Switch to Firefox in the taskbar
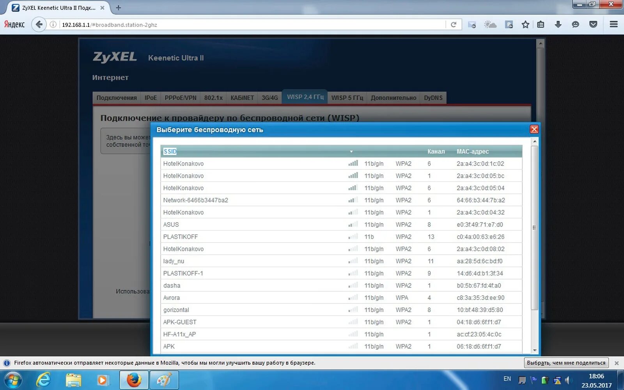624x390 pixels. click(134, 379)
